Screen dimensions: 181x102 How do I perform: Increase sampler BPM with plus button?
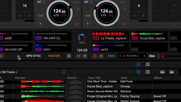tap(85, 56)
